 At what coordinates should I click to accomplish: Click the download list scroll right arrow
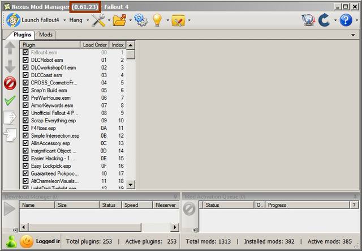coord(175,227)
